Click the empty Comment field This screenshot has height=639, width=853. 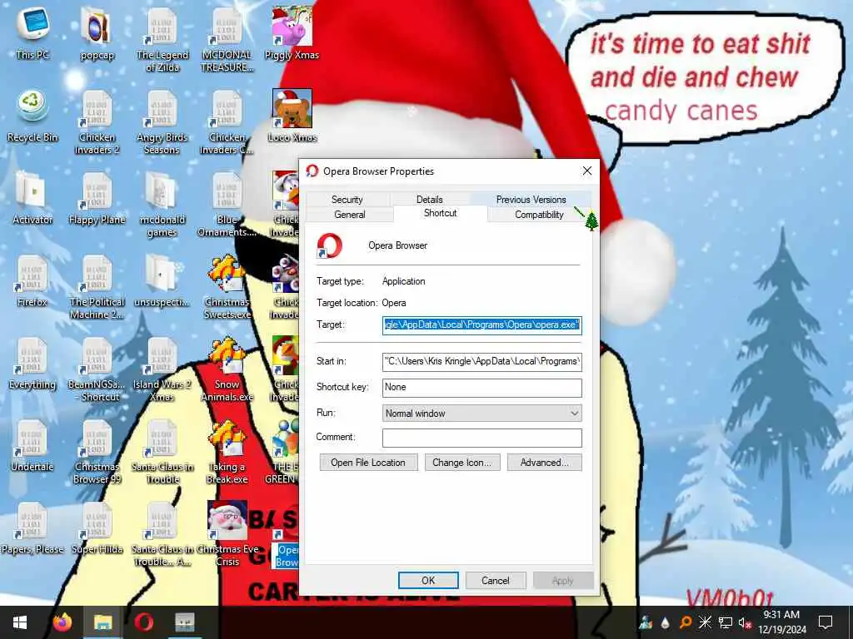482,438
